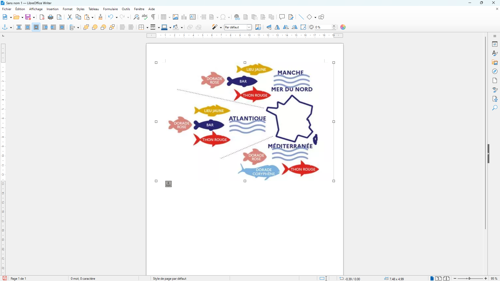Toggle formatting marks (pilcrow) display

click(153, 17)
